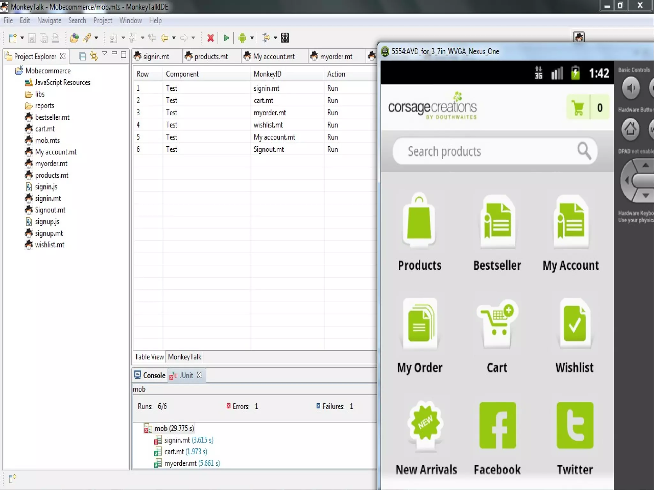This screenshot has width=654, height=490.
Task: Click the red X stop icon
Action: coord(210,38)
